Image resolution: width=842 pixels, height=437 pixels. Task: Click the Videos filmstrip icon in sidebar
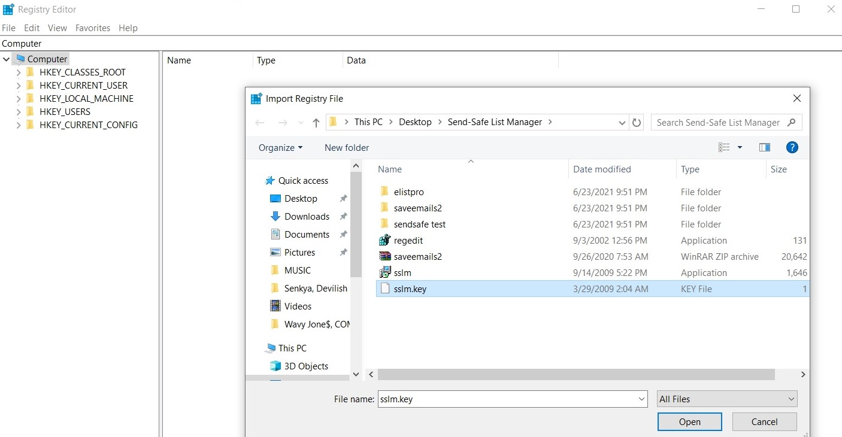(275, 306)
